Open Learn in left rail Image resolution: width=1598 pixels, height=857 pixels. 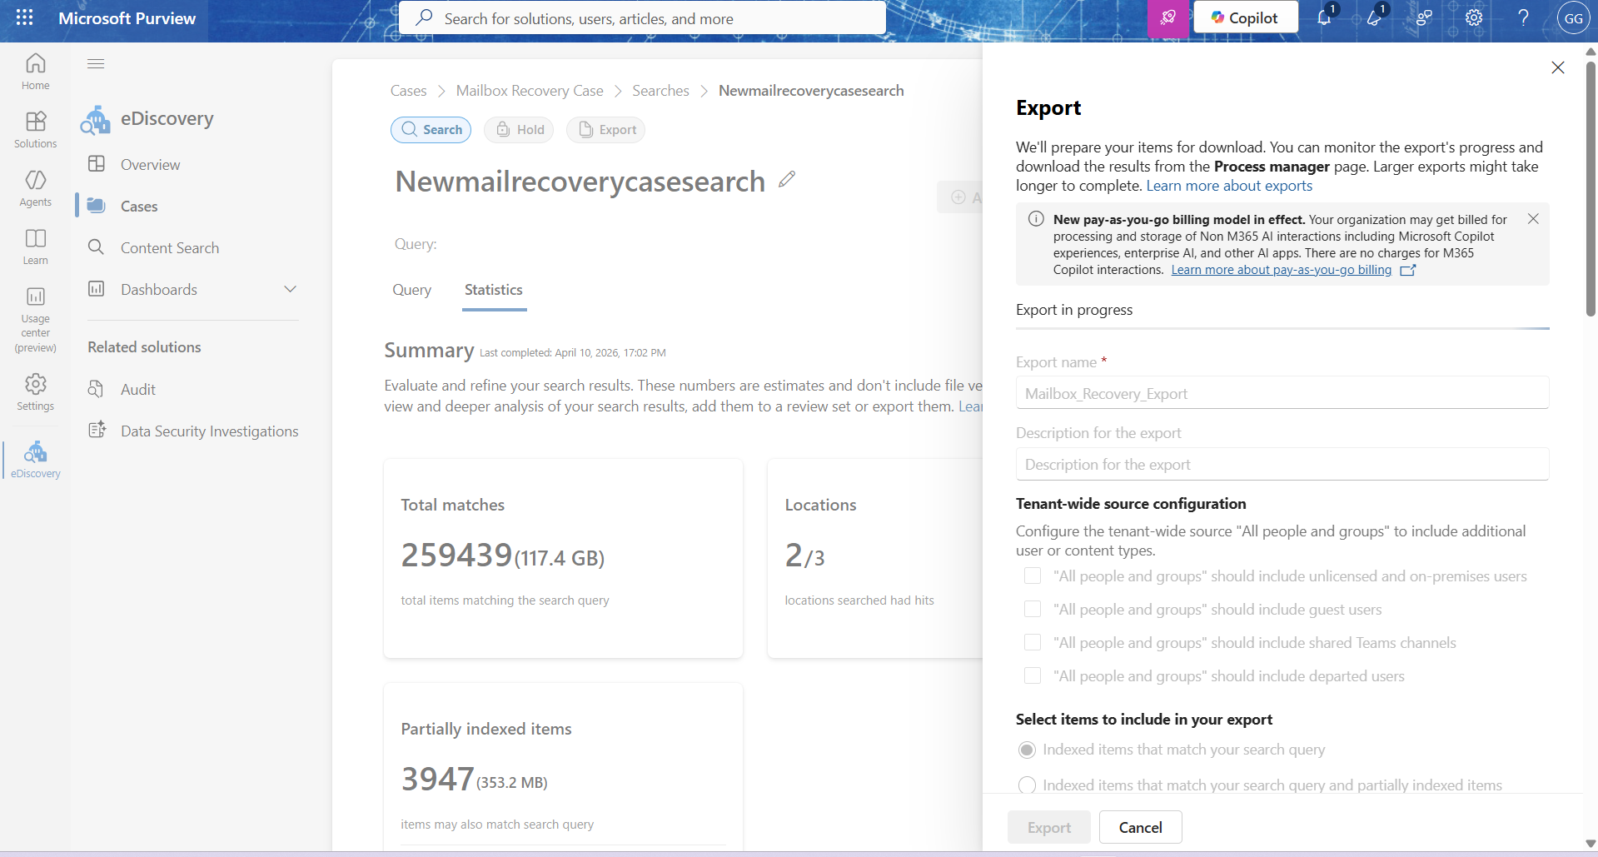click(x=36, y=247)
